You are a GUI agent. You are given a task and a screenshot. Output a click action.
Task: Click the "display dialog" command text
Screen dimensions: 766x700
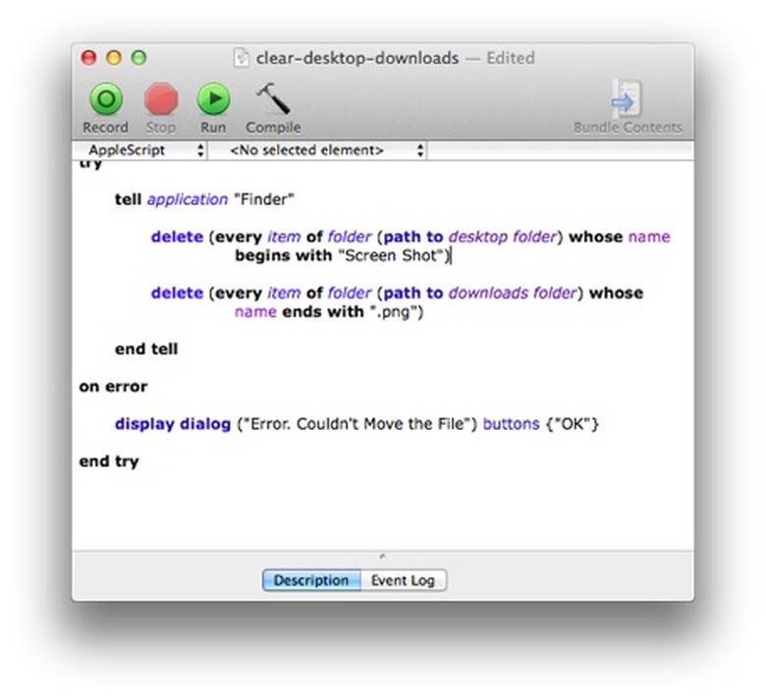[173, 424]
